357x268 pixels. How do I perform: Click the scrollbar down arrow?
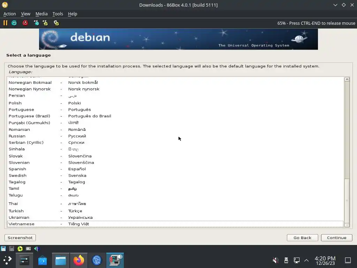click(347, 225)
